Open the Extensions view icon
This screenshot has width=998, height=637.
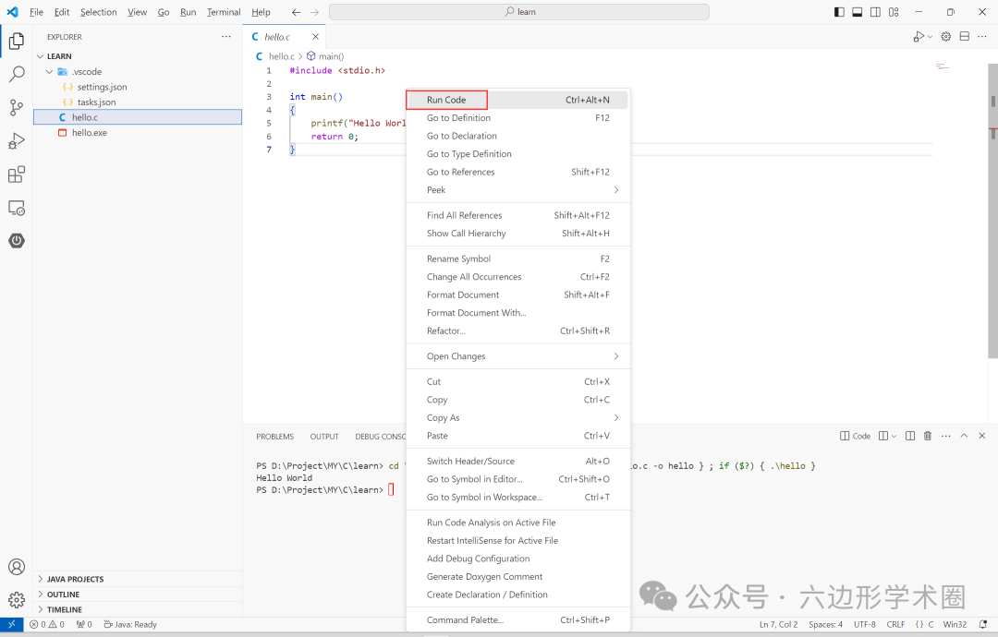pos(16,174)
